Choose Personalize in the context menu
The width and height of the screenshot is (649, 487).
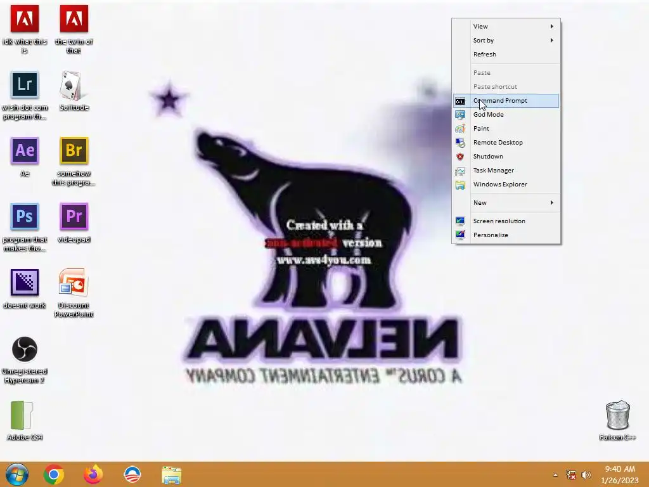pyautogui.click(x=506, y=235)
